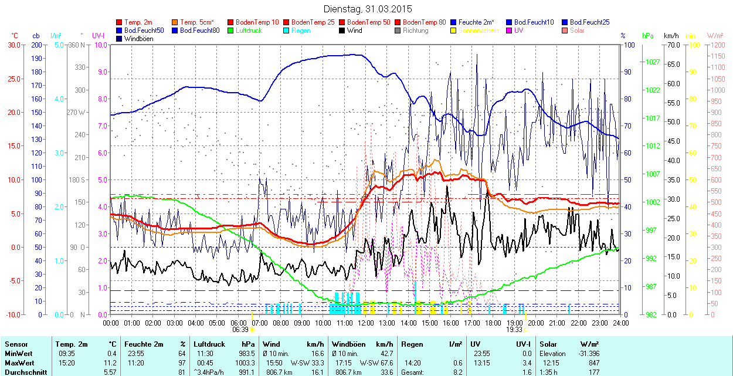Click the orange Temp. 5cm legend square
This screenshot has width=733, height=376.
click(175, 22)
